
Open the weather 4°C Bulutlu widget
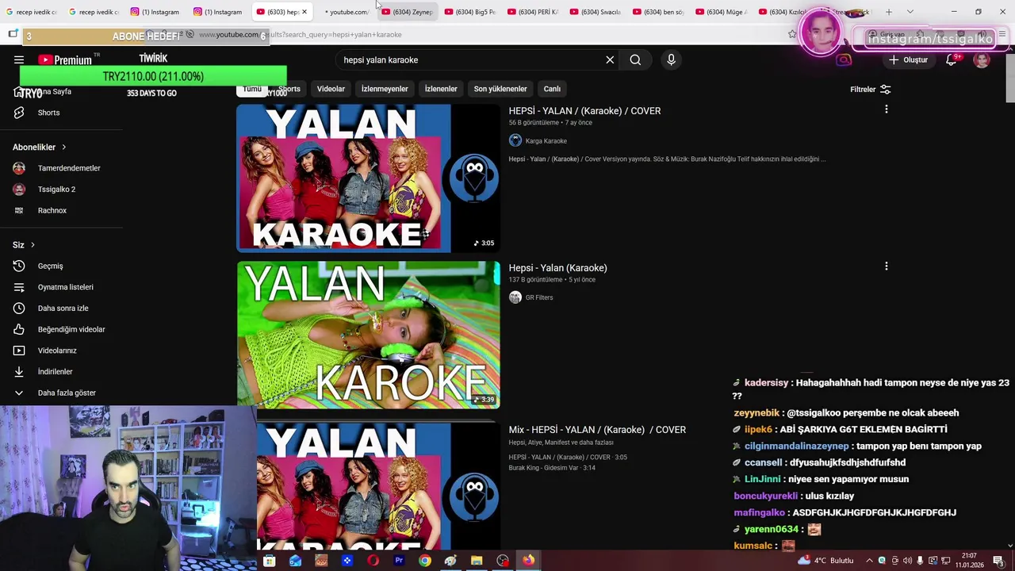click(x=825, y=561)
